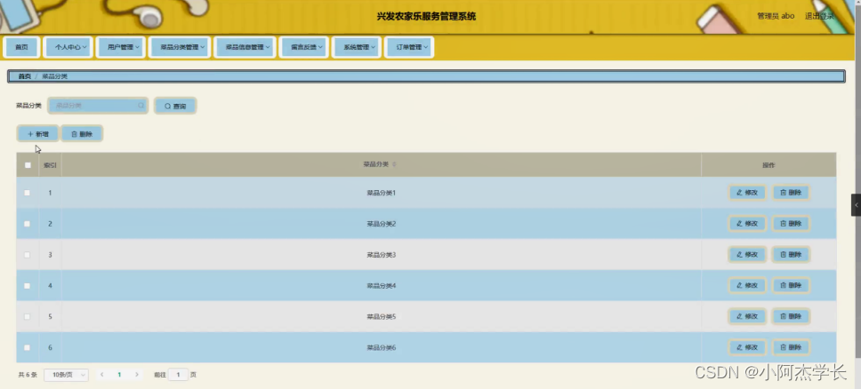Screen dimensions: 861x389
Task: Toggle the select-all checkbox in table header
Action: (x=28, y=164)
